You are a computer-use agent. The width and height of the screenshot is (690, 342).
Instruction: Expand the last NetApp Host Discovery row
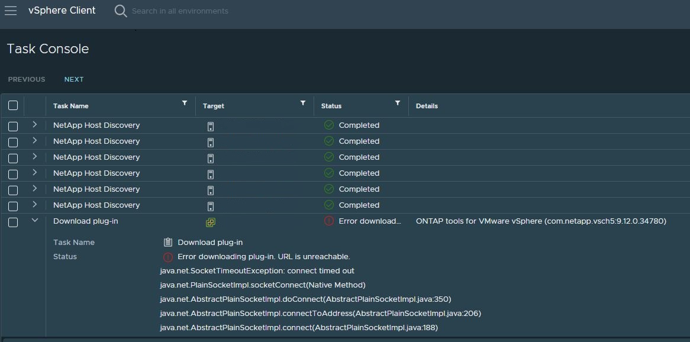[34, 205]
